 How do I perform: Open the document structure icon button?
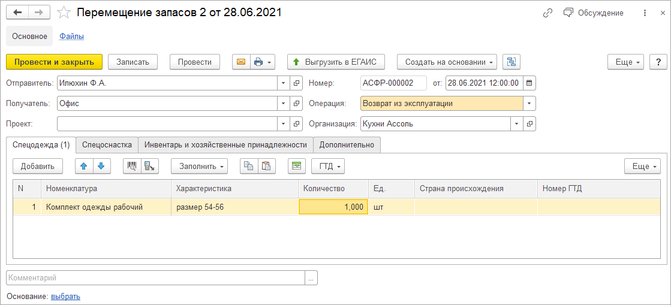[511, 62]
